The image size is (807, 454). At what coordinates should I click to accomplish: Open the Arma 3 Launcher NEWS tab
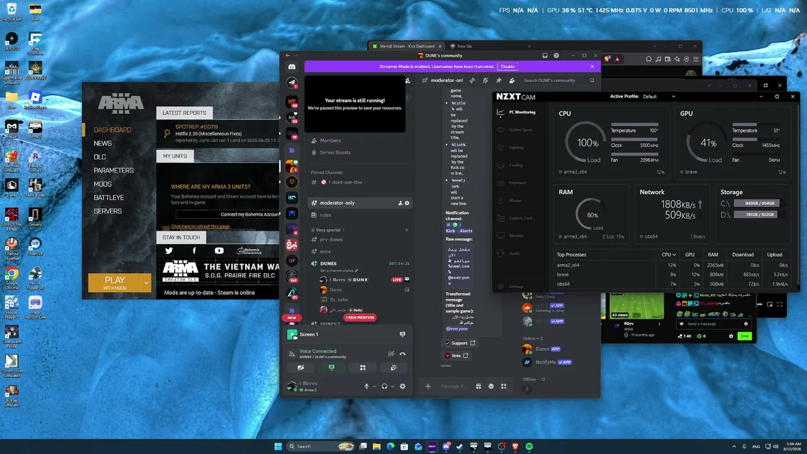pos(103,143)
